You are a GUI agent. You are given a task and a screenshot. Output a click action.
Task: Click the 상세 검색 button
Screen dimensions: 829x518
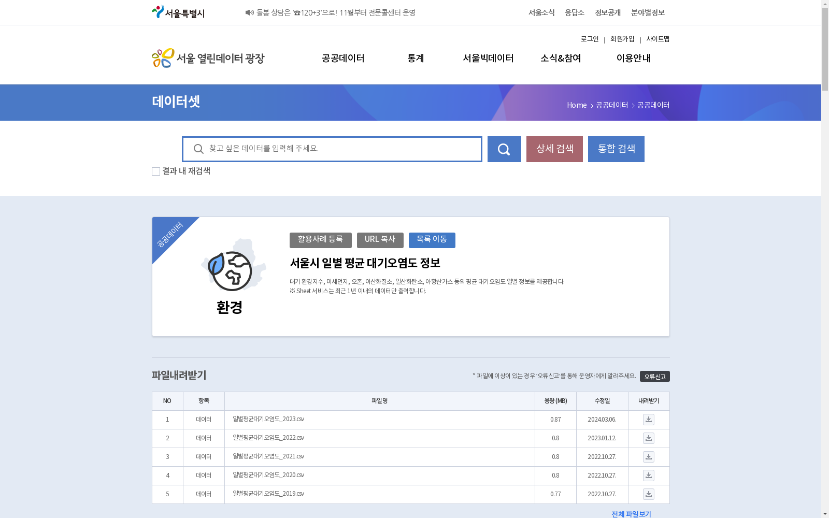tap(554, 149)
